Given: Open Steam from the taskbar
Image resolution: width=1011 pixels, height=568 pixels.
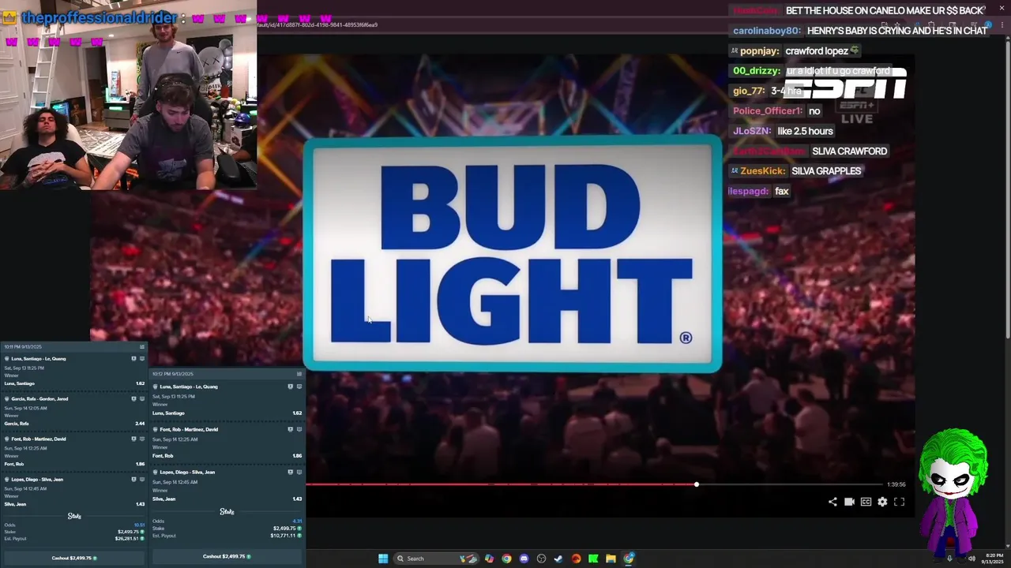Looking at the screenshot, I should 558,559.
